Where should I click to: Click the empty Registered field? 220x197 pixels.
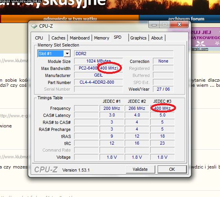coord(163,68)
